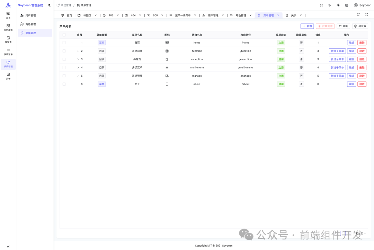Close the 404 tab
Viewport: 374px width, 250px height.
pos(140,16)
